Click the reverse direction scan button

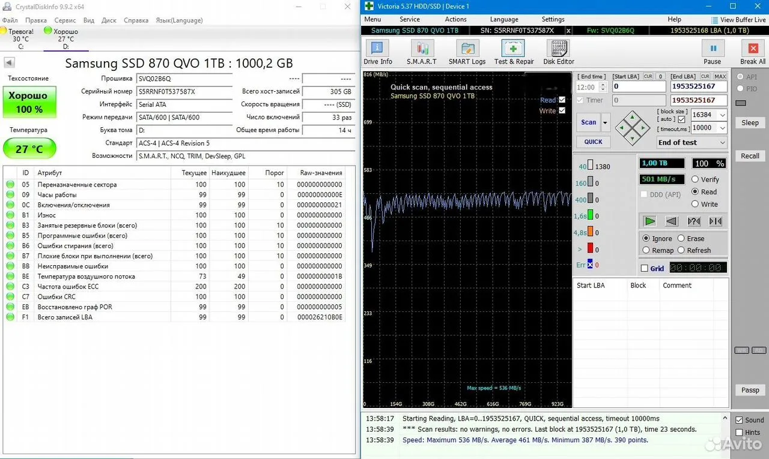tap(672, 221)
